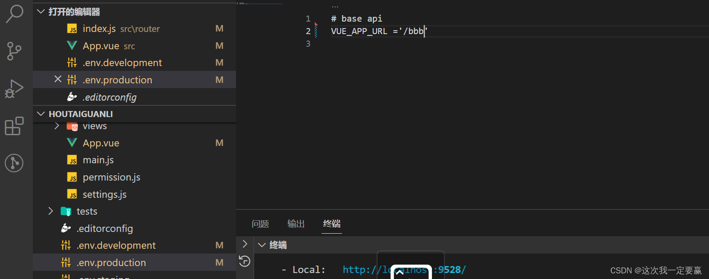Viewport: 709px width, 279px height.
Task: Place cursor on line 1 comment '# base api'
Action: pyautogui.click(x=357, y=19)
